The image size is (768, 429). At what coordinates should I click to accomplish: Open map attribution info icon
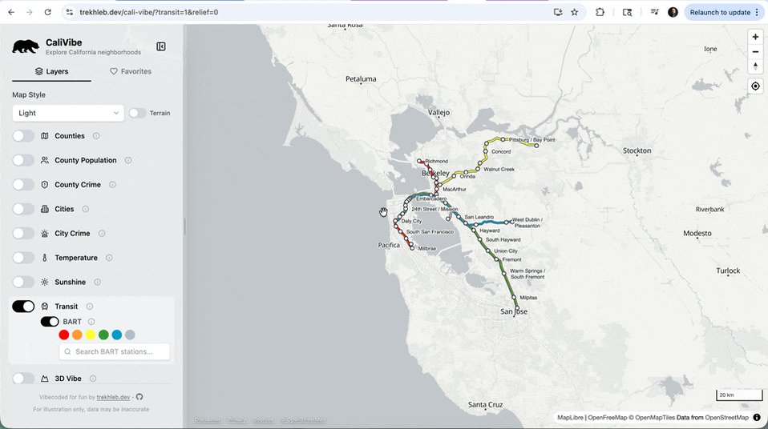tap(757, 417)
